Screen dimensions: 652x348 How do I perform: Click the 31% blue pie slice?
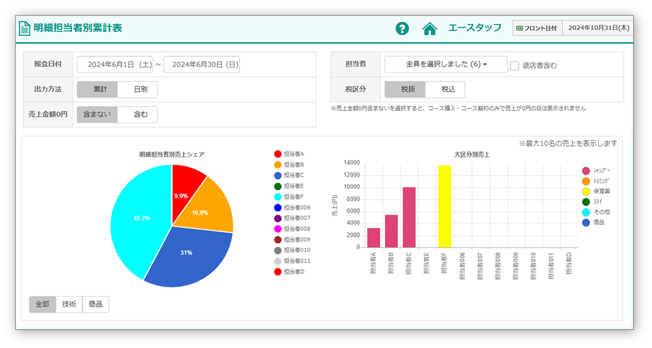[187, 253]
